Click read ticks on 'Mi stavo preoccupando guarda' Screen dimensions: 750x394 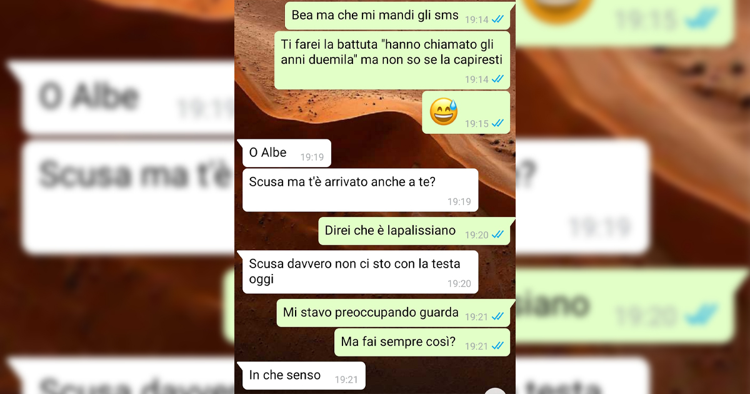[498, 316]
